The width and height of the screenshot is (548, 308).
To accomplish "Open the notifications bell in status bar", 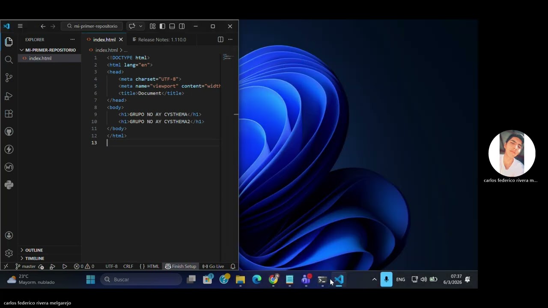I will point(233,267).
